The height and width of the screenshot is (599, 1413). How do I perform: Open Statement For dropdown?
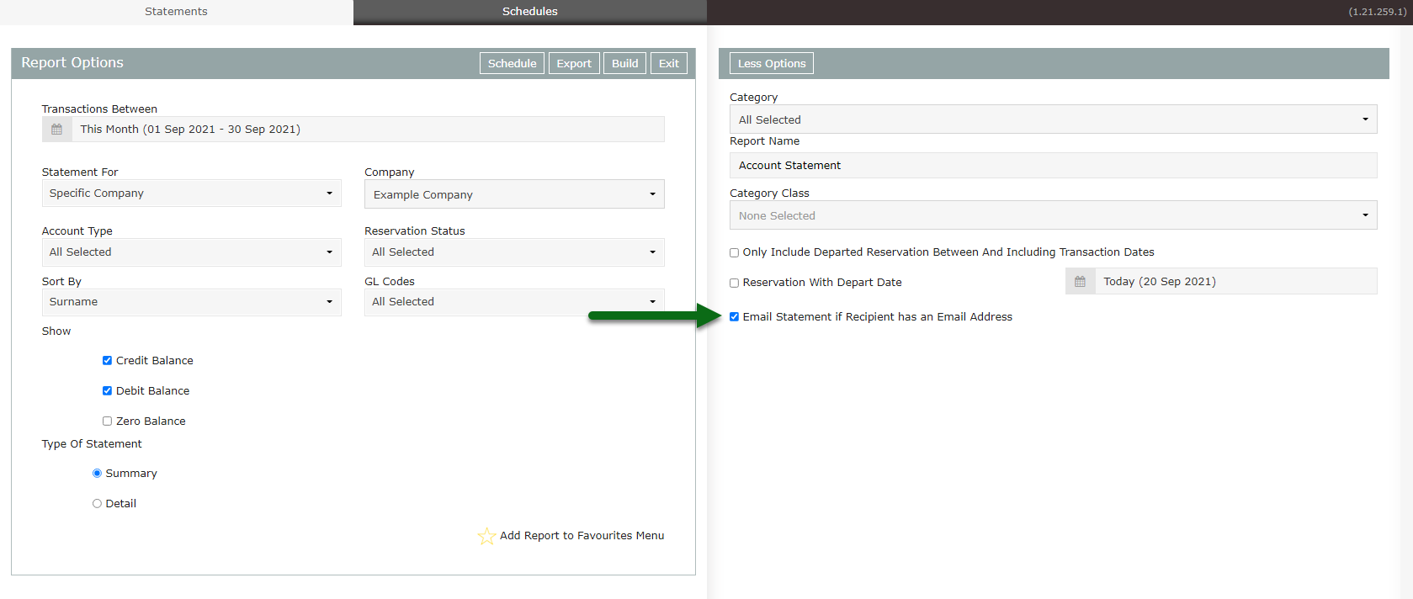(192, 193)
